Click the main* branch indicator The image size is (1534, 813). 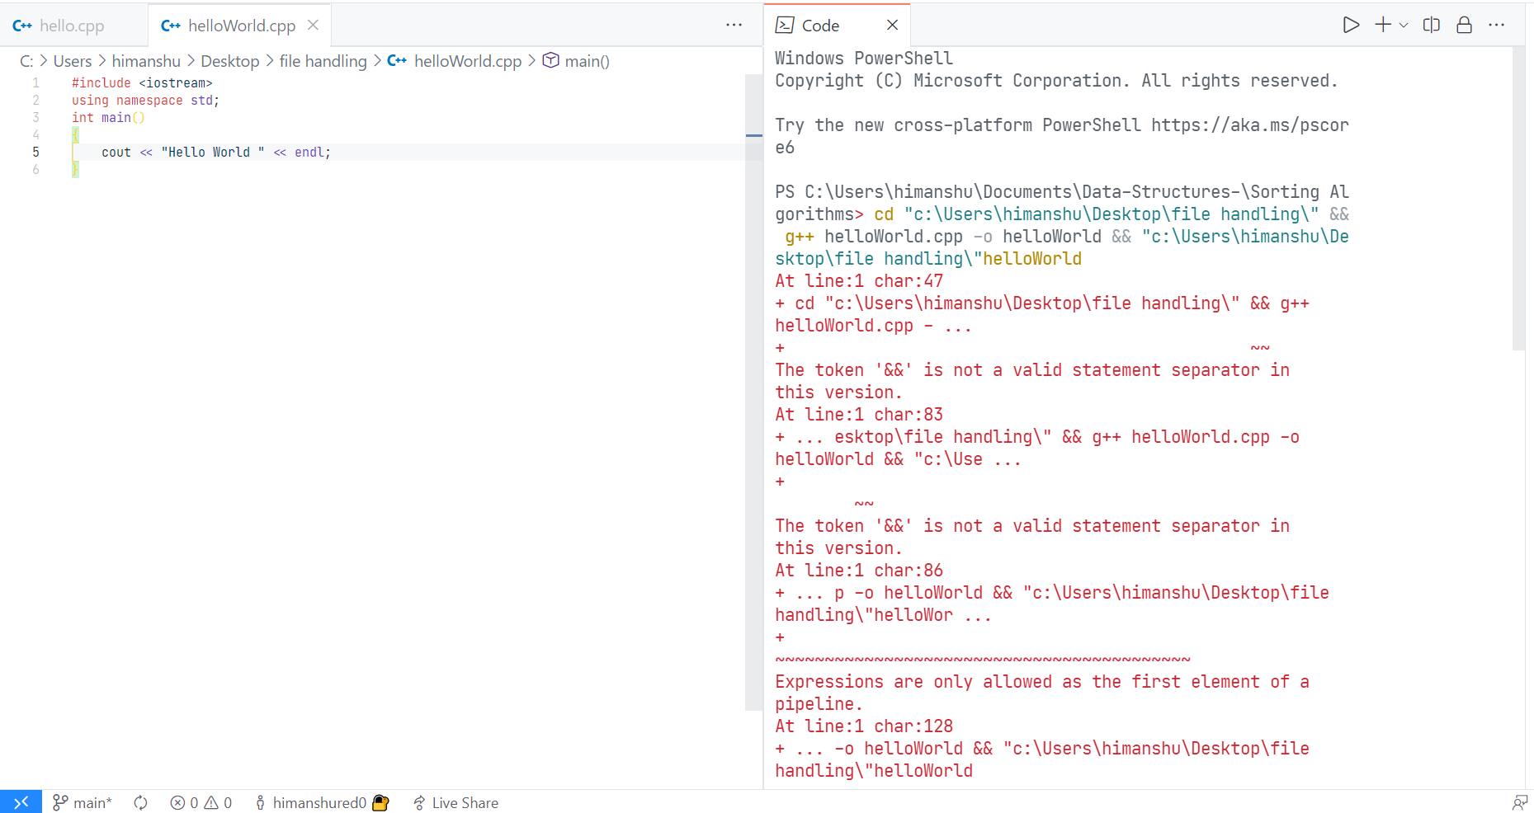coord(81,801)
